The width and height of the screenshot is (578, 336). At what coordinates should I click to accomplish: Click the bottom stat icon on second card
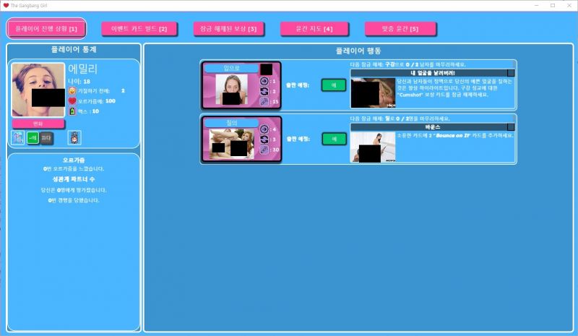click(x=264, y=150)
